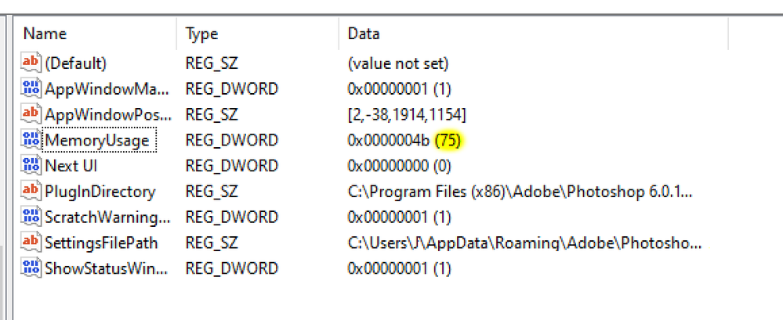Click the (Default) string value icon

coord(31,63)
